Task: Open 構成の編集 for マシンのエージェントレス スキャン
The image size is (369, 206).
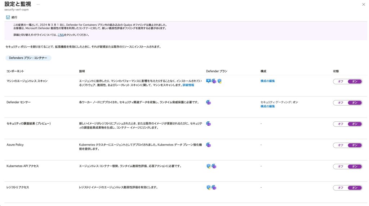Action: (267, 81)
